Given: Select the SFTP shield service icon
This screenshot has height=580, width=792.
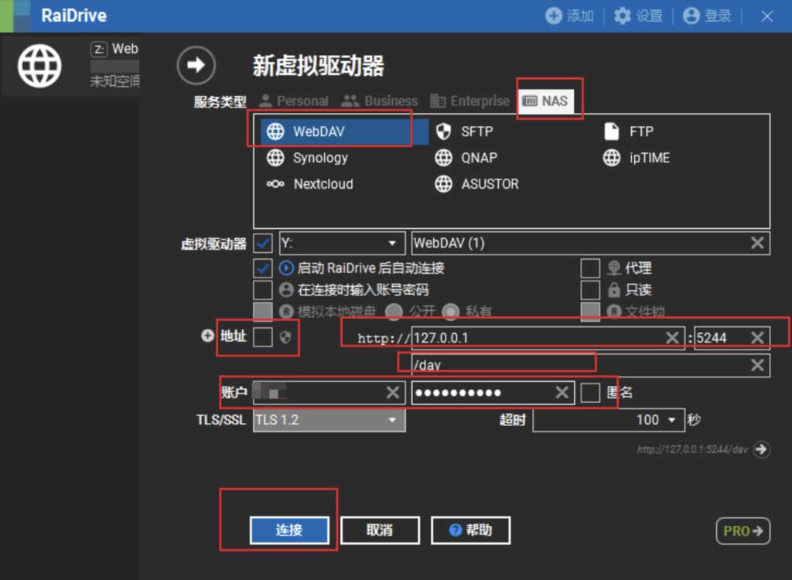Looking at the screenshot, I should 443,131.
